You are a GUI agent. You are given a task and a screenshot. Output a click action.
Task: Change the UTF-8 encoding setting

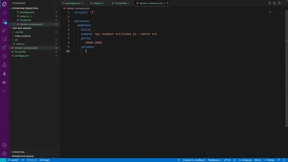[227, 160]
